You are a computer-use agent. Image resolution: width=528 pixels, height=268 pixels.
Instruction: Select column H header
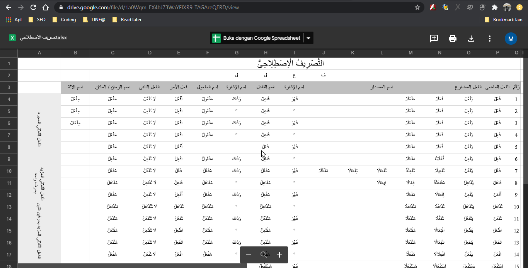pyautogui.click(x=266, y=53)
